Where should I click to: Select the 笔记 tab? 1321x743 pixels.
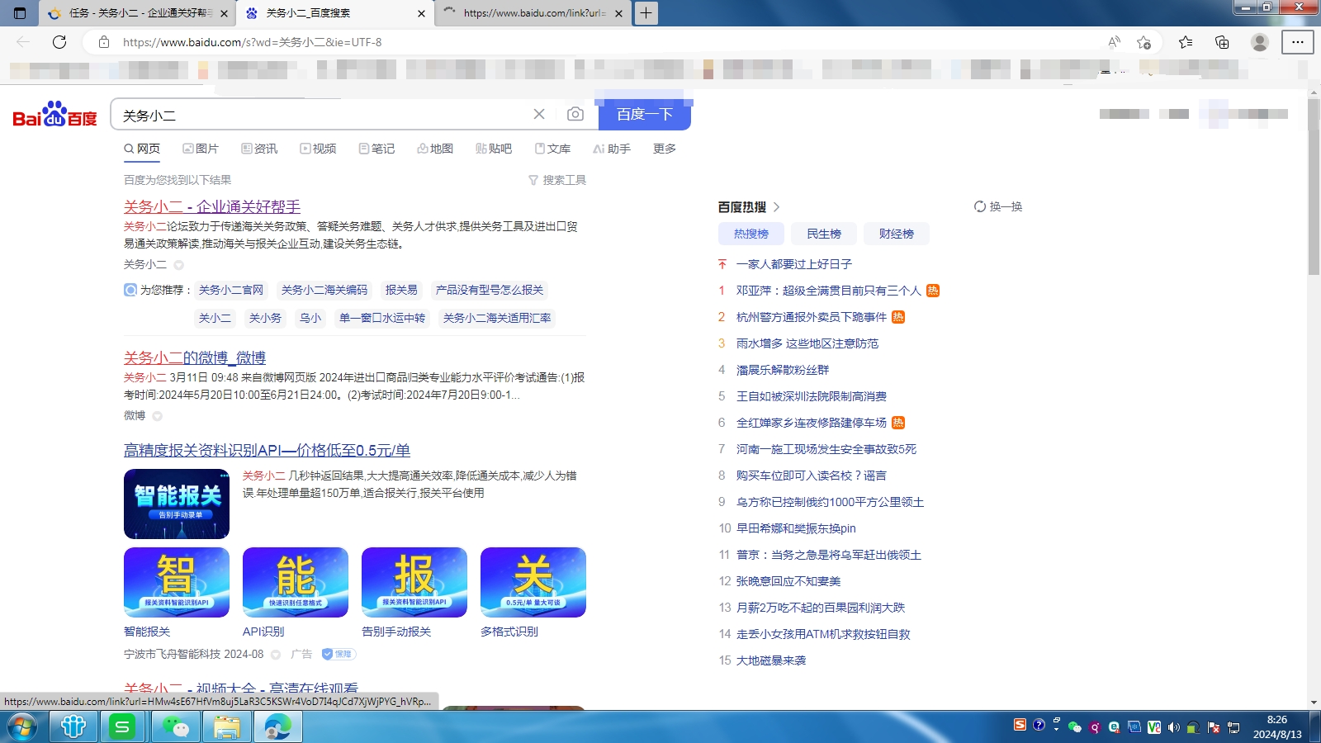point(376,149)
